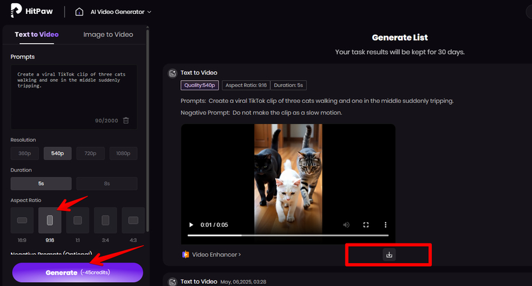The image size is (532, 286).
Task: Click the Negative Prompt text line
Action: point(261,112)
